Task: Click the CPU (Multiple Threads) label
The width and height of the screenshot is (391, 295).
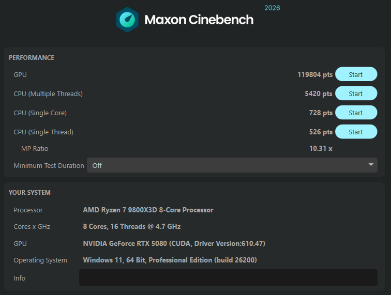Action: [x=48, y=94]
